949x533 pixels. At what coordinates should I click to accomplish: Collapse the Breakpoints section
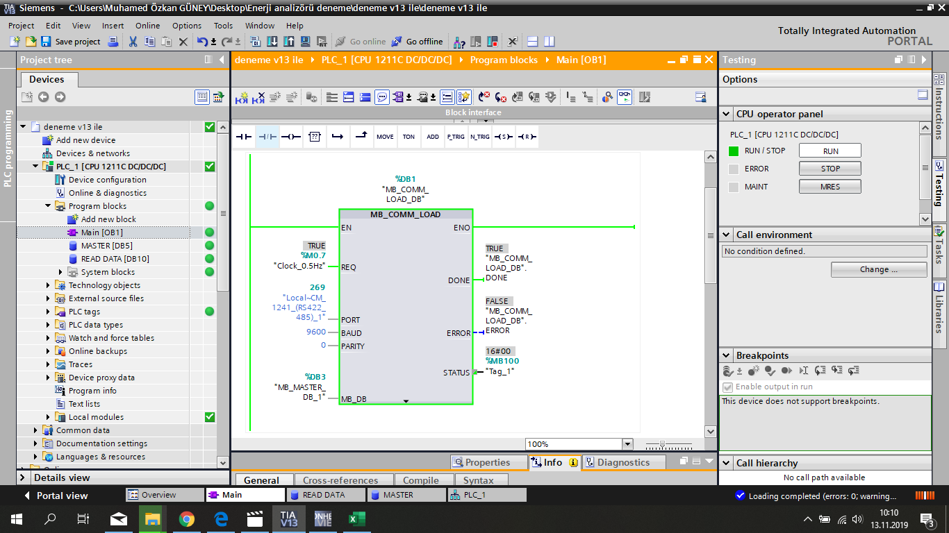pyautogui.click(x=727, y=355)
